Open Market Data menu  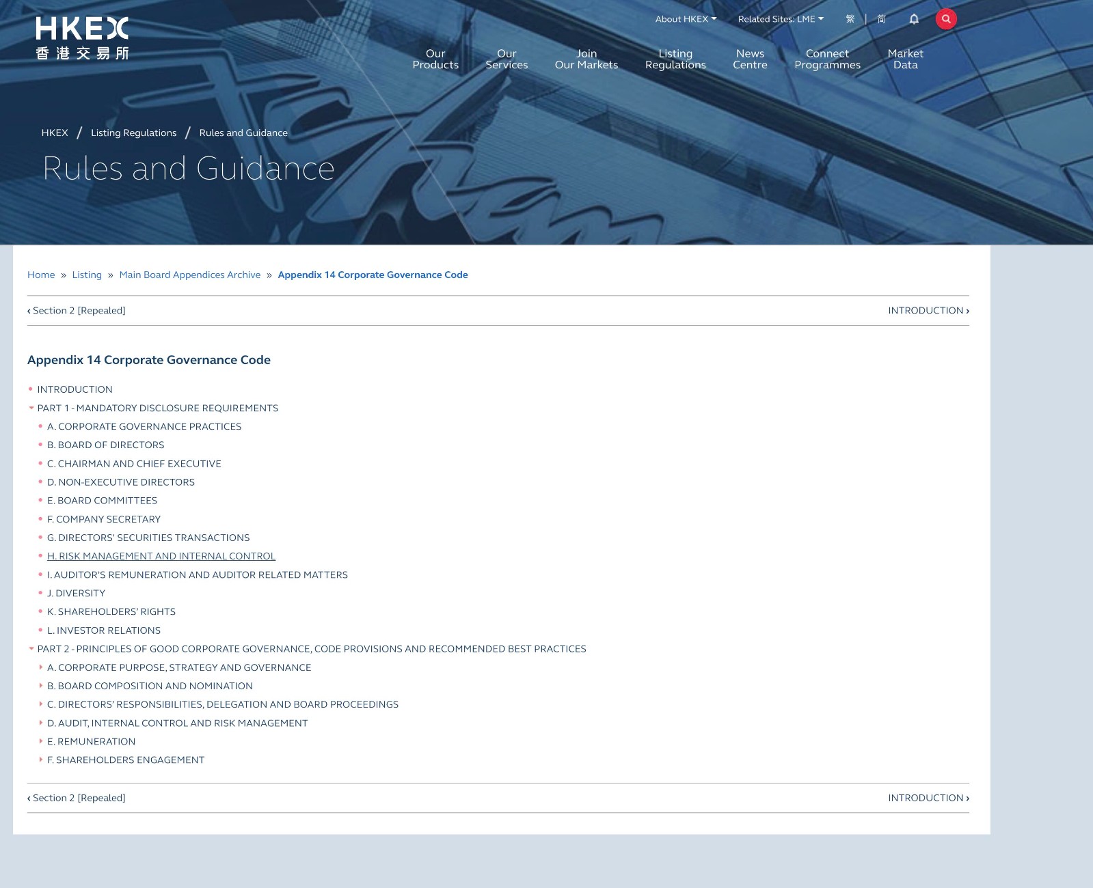pos(905,59)
